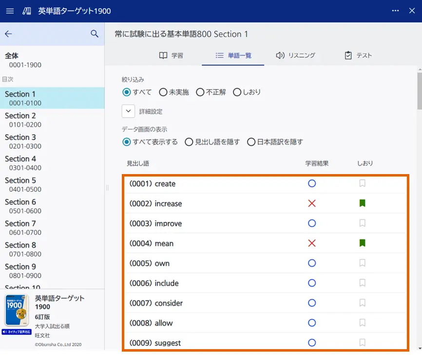Screen dimensions: 422x355
Task: Remove the green bookmark on increase
Action: click(x=362, y=203)
